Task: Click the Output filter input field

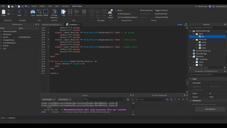Action: pyautogui.click(x=104, y=100)
